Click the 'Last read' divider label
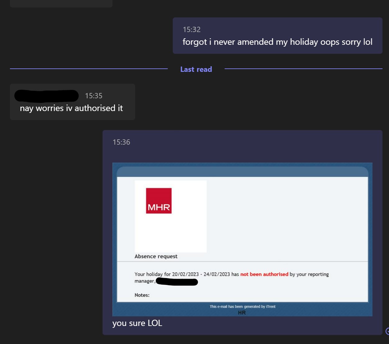The width and height of the screenshot is (389, 344). point(196,69)
